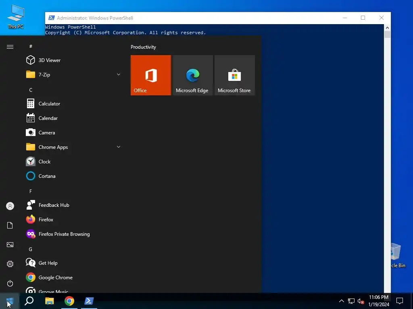Open 3D Viewer from the app list
The width and height of the screenshot is (413, 309).
click(74, 60)
